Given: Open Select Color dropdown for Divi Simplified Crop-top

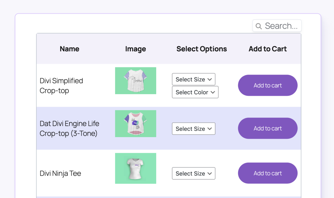Looking at the screenshot, I should point(195,92).
